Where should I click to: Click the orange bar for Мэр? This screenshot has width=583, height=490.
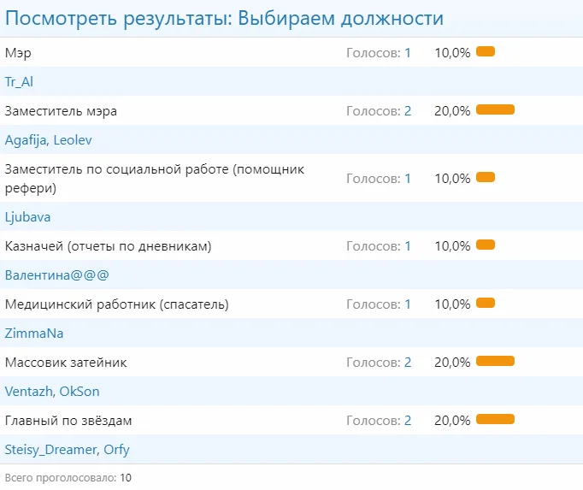click(x=486, y=52)
